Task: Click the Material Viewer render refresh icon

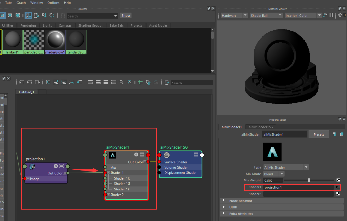Action: pyautogui.click(x=340, y=15)
